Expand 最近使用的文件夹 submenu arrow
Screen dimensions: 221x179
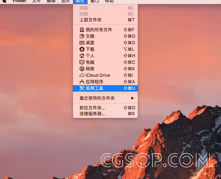click(x=132, y=98)
